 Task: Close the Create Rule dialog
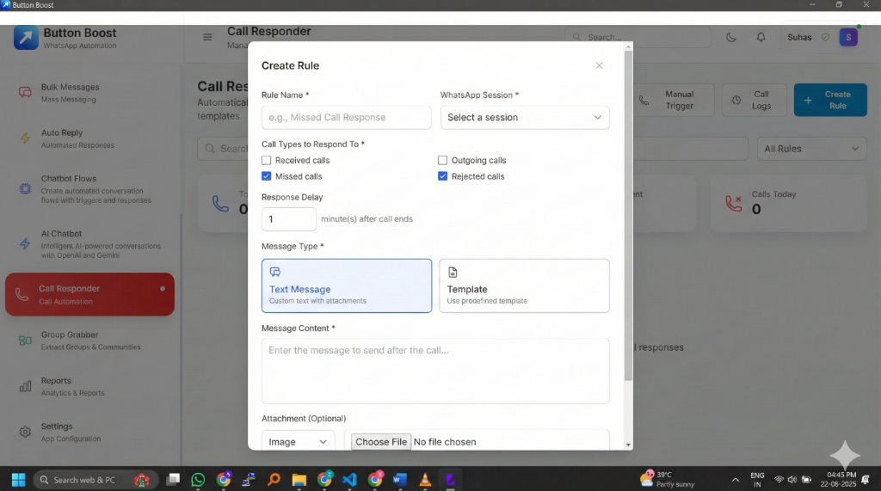click(x=599, y=65)
